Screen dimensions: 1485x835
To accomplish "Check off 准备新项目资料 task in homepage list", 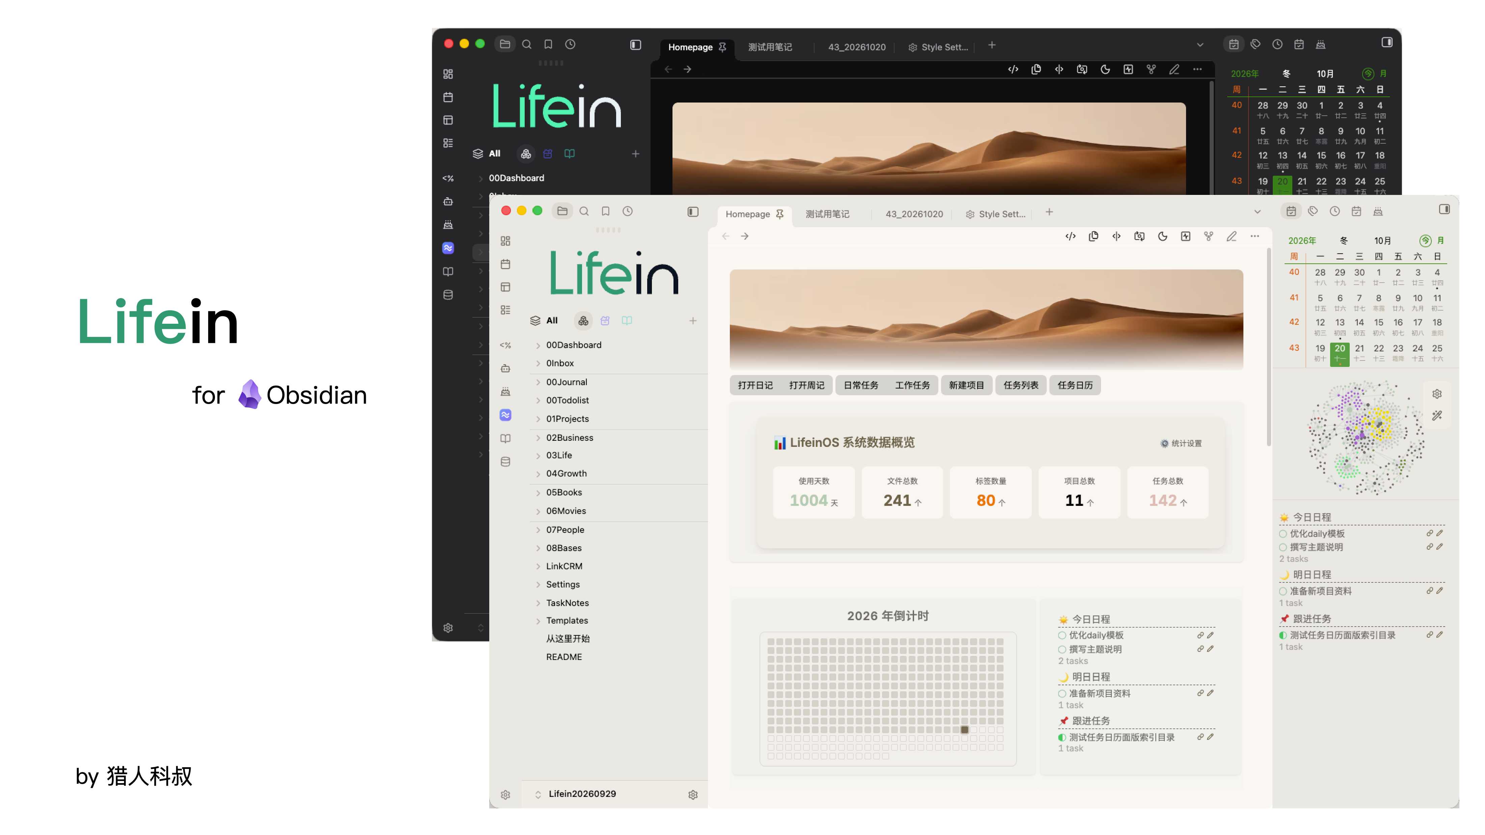I will coord(1062,693).
